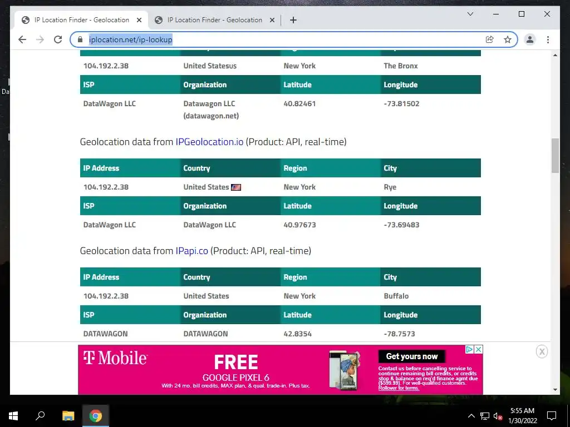Close the second IP Location Finder tab
Viewport: 570px width, 427px height.
point(272,21)
